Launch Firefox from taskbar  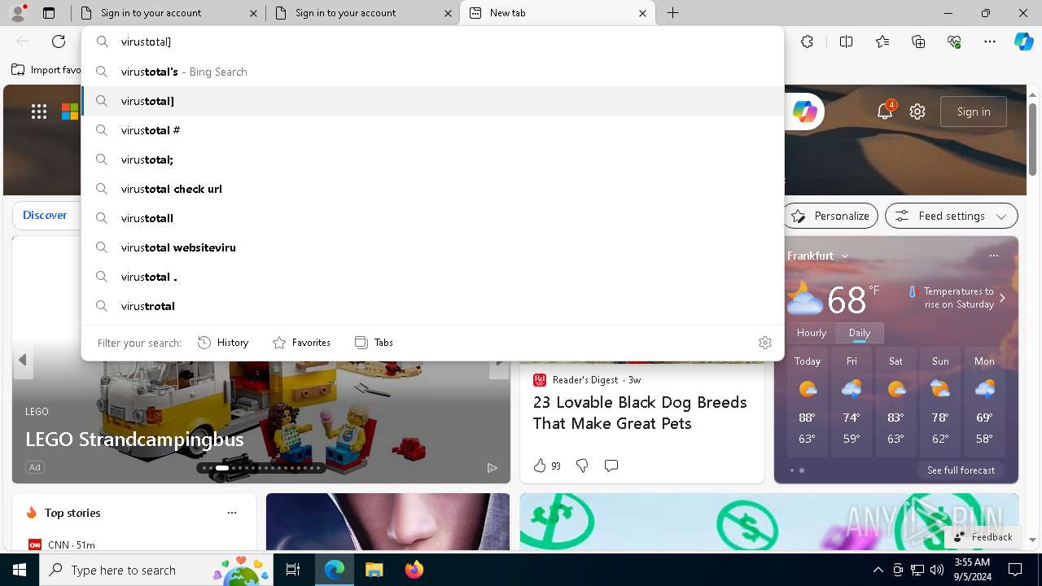414,570
